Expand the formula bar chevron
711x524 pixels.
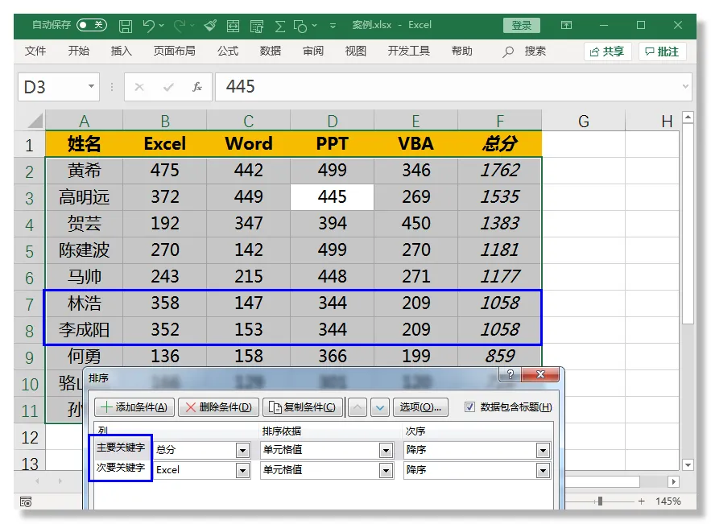pyautogui.click(x=685, y=87)
